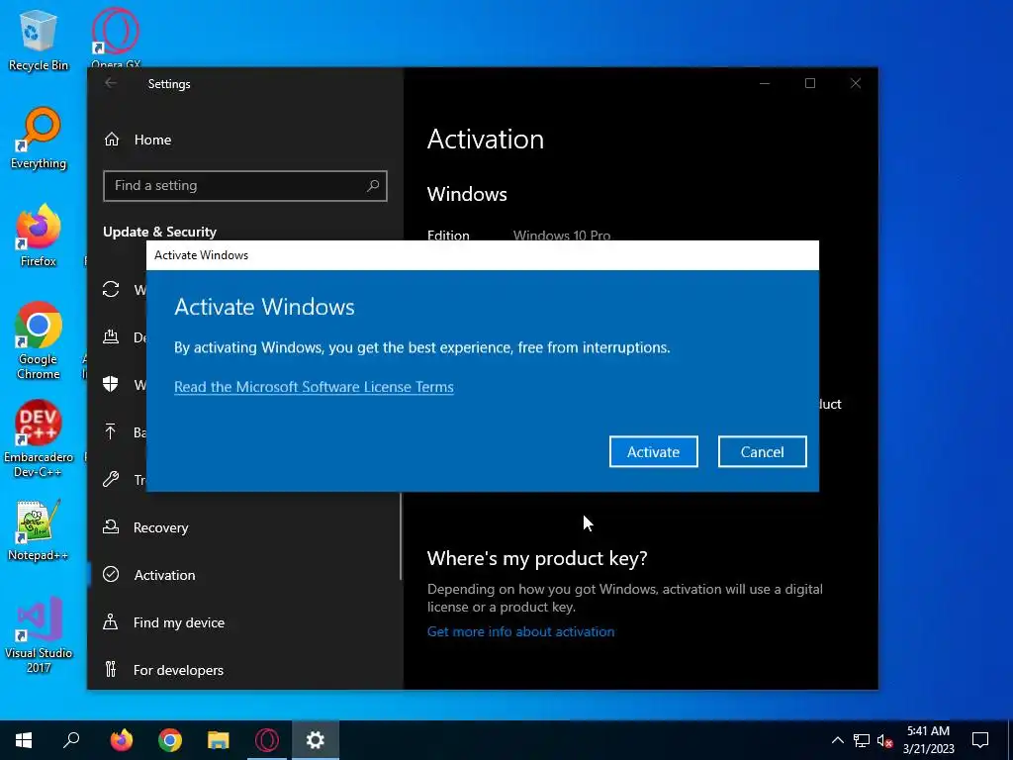Go back with the Settings back arrow
This screenshot has height=760, width=1013.
tap(111, 83)
